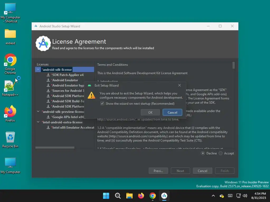Select SDK Patch Applier v4 item
Image resolution: width=270 pixels, height=202 pixels.
(x=68, y=75)
